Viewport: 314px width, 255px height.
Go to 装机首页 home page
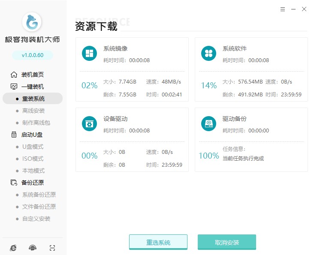coord(32,75)
